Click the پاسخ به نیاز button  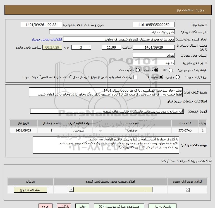coord(163,206)
